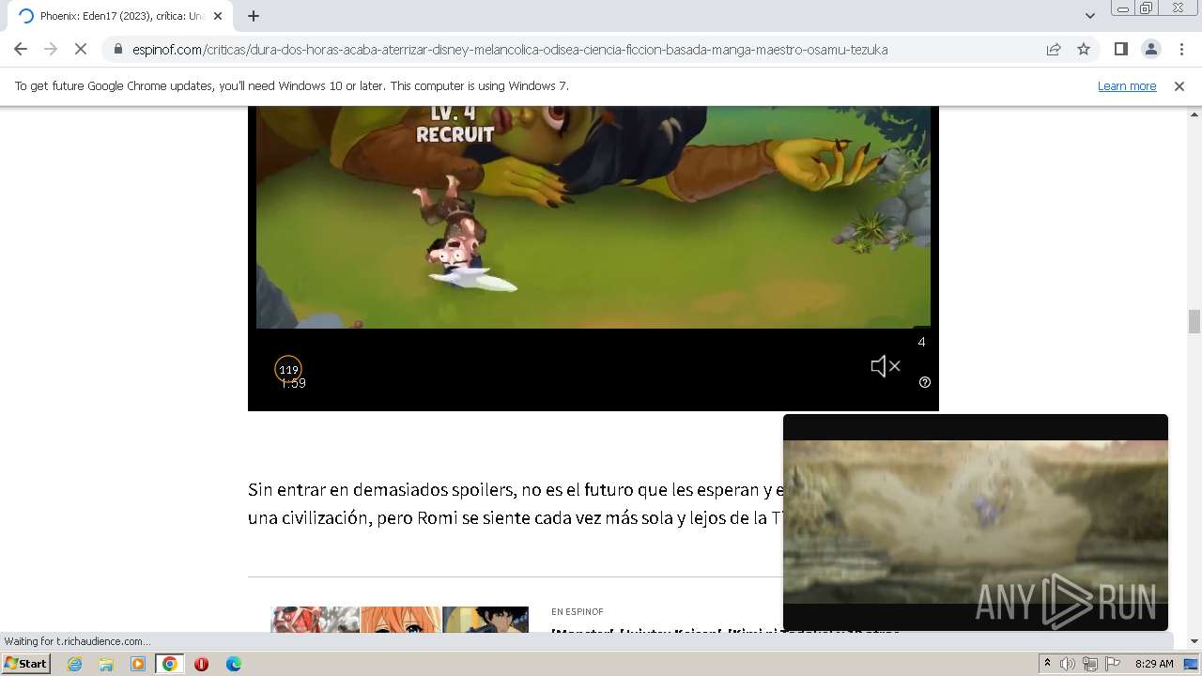Select the Phoenix: Eden17 tab
Screen dimensions: 1202x676
121,16
